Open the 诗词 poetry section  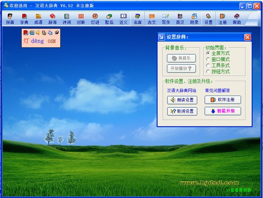67,19
